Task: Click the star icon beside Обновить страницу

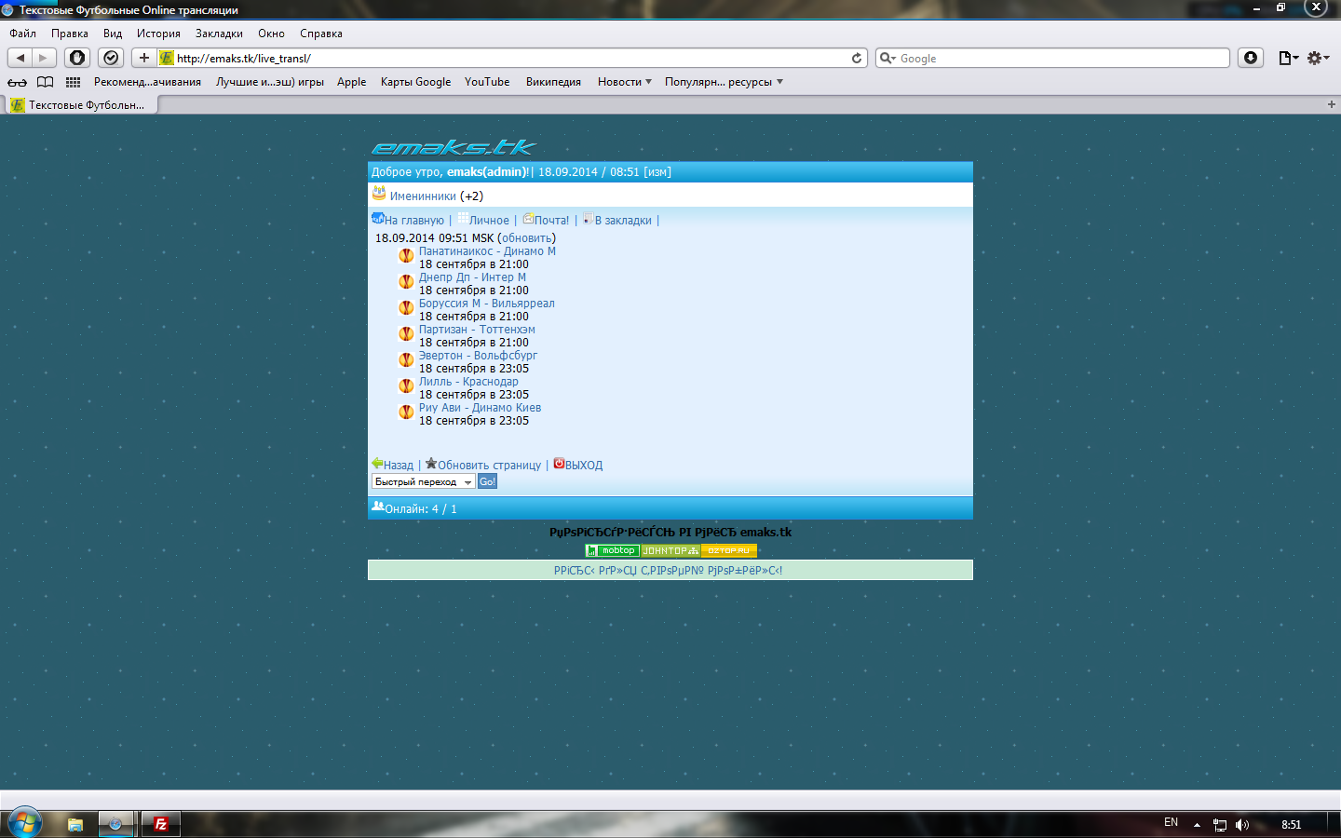Action: click(x=431, y=463)
